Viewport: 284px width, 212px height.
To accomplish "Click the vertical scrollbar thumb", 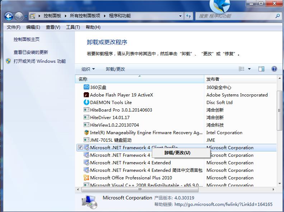I will pos(279,110).
